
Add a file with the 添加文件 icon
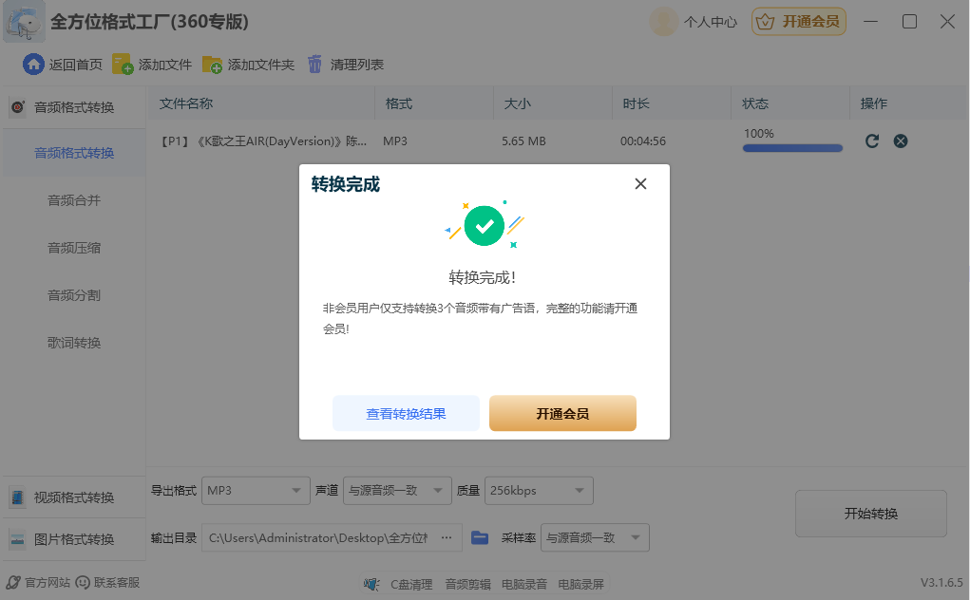[x=119, y=65]
